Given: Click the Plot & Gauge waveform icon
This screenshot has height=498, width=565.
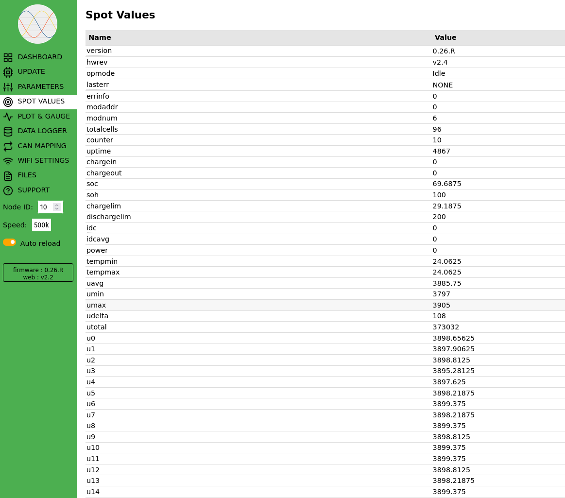Looking at the screenshot, I should (8, 117).
